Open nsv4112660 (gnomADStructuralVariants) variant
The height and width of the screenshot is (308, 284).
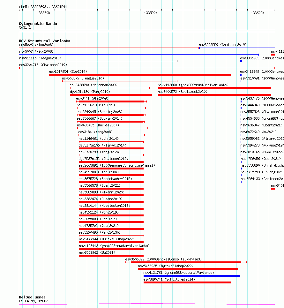193,85
